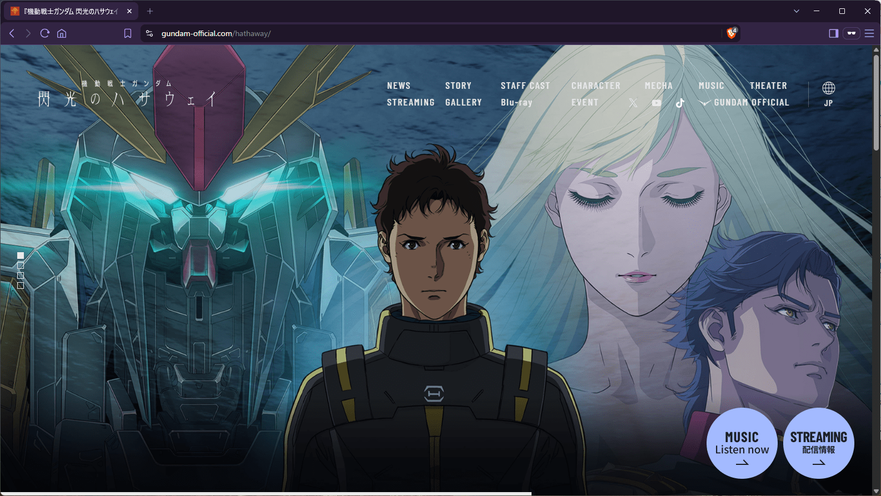The width and height of the screenshot is (881, 496).
Task: Switch to the second slide indicator square
Action: point(21,265)
